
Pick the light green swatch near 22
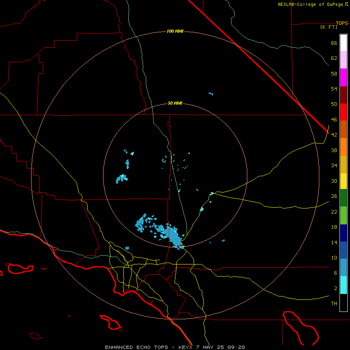[343, 215]
